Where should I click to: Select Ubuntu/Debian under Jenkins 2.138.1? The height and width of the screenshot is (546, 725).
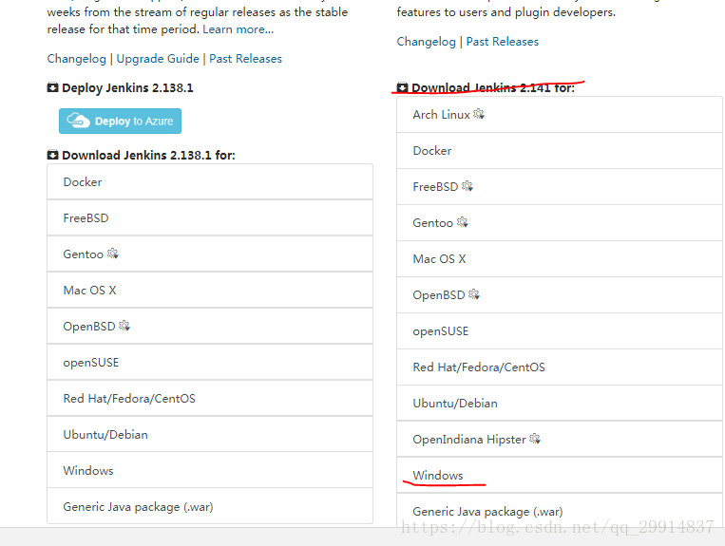pos(210,434)
